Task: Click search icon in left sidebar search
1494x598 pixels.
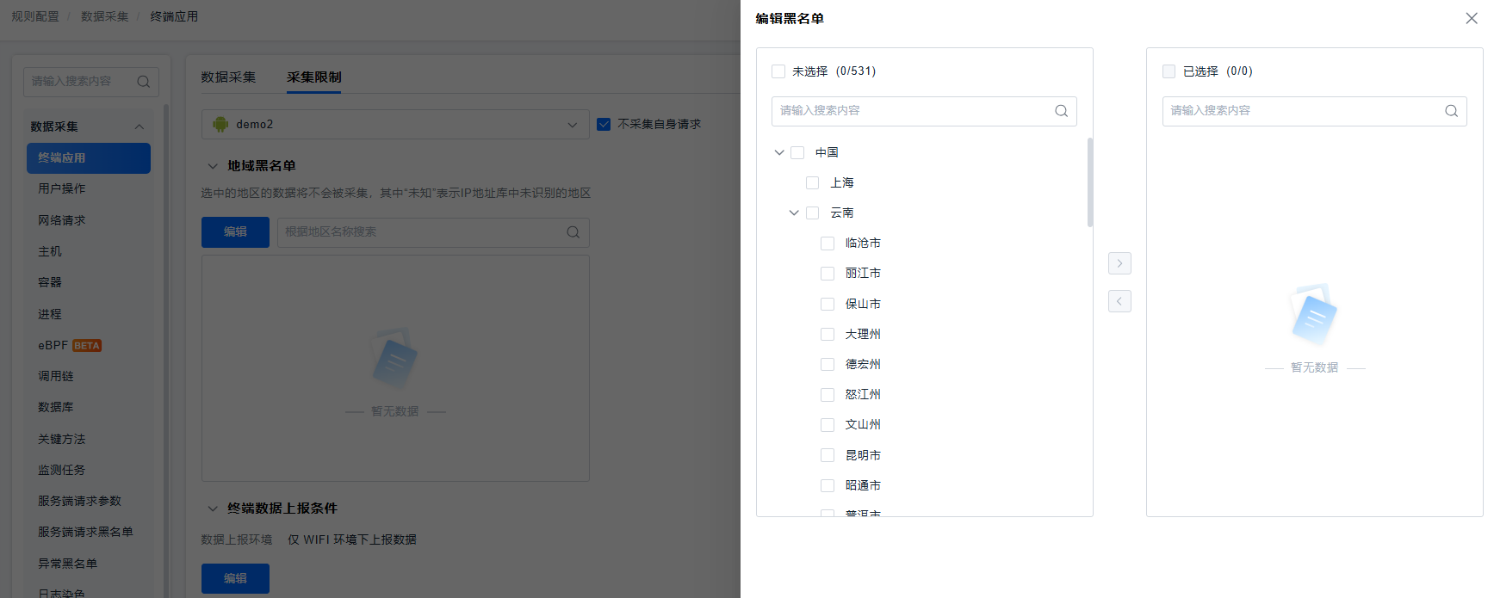Action: (x=144, y=82)
